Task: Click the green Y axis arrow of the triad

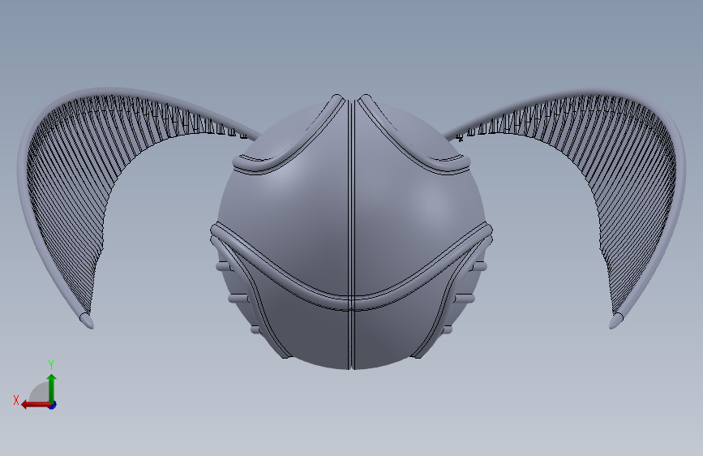Action: coord(52,389)
